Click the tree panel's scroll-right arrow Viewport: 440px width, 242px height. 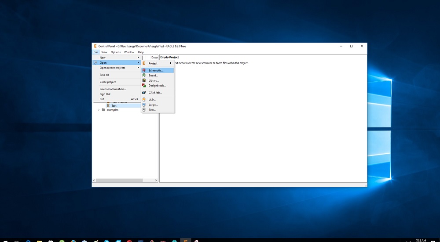point(156,181)
